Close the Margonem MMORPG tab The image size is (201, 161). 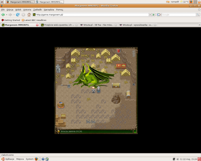[x=37, y=25]
